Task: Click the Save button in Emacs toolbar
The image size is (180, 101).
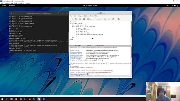Action: [90, 19]
